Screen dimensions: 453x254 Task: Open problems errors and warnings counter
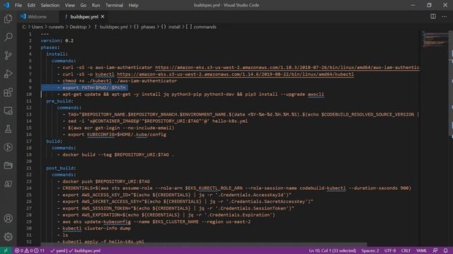click(x=30, y=250)
